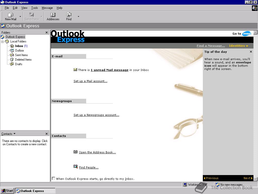Open Addresses from the toolbar
This screenshot has height=194, width=258.
click(x=53, y=16)
